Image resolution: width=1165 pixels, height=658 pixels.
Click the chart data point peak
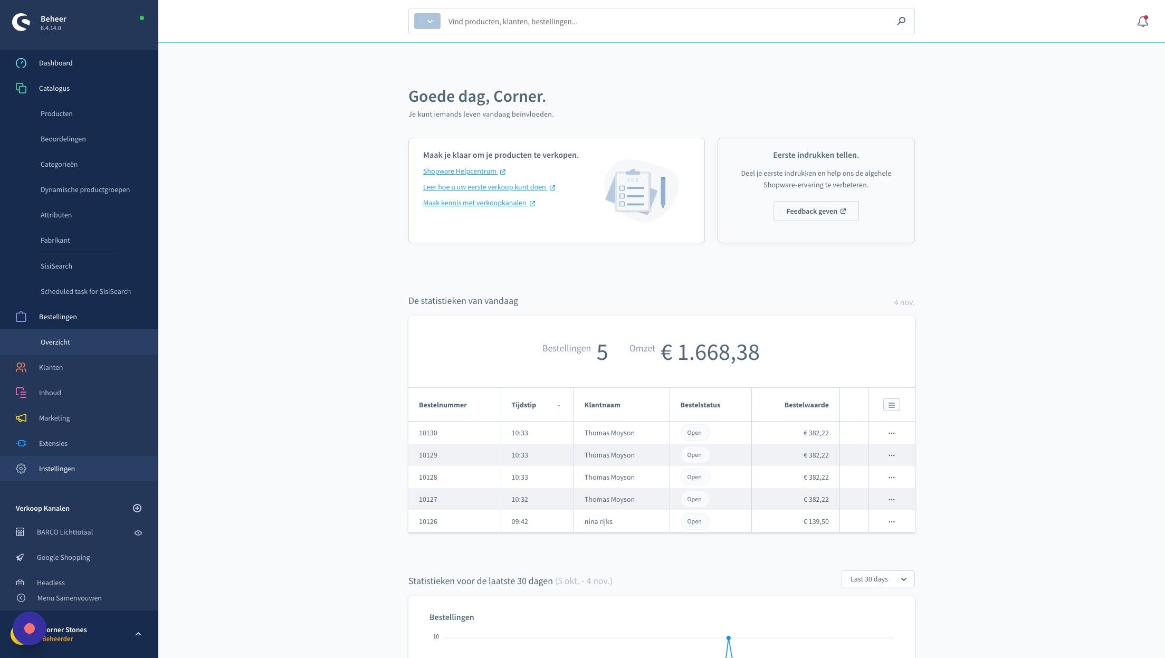pyautogui.click(x=728, y=638)
